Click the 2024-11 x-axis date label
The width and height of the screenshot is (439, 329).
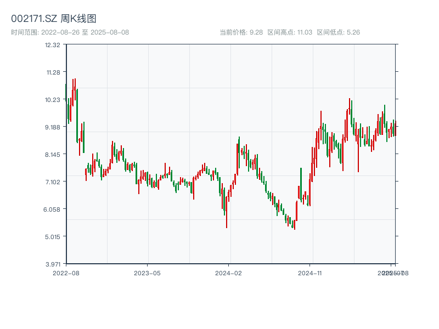pos(310,273)
